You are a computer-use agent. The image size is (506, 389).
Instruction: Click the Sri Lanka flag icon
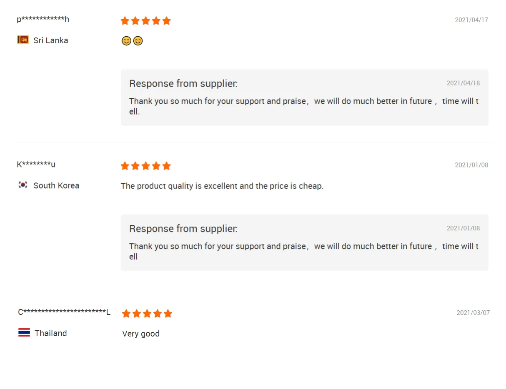pos(23,40)
